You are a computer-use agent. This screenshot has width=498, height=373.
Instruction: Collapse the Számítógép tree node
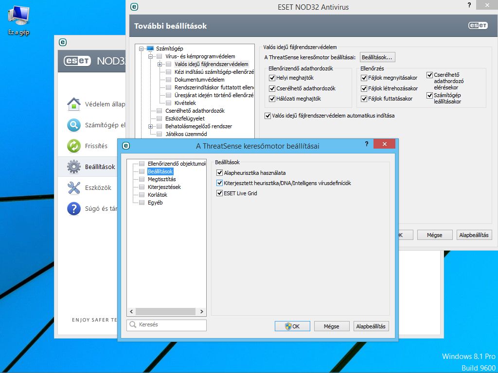(142, 49)
